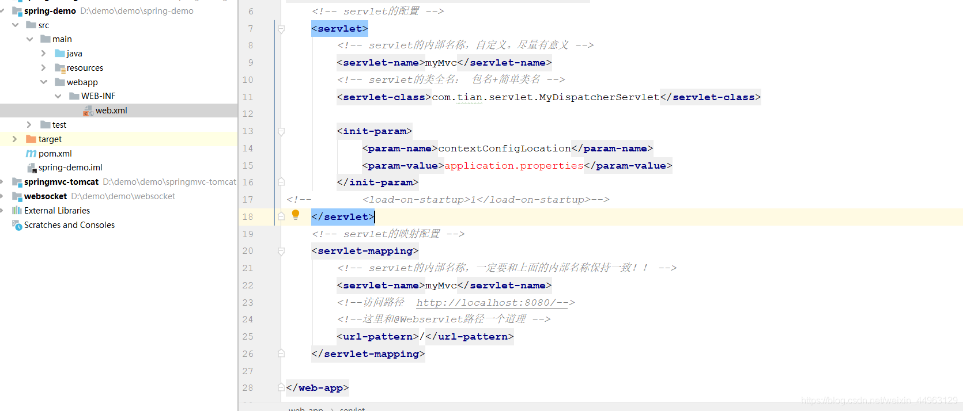Click the WEB-INF folder icon
963x411 pixels.
74,96
